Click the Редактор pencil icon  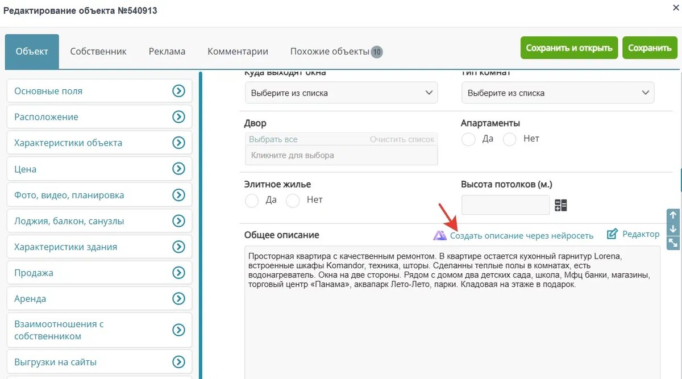(612, 234)
